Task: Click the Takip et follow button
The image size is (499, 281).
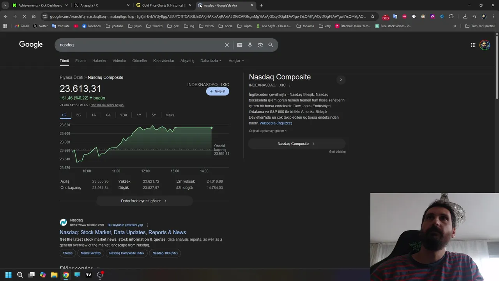Action: tap(218, 91)
